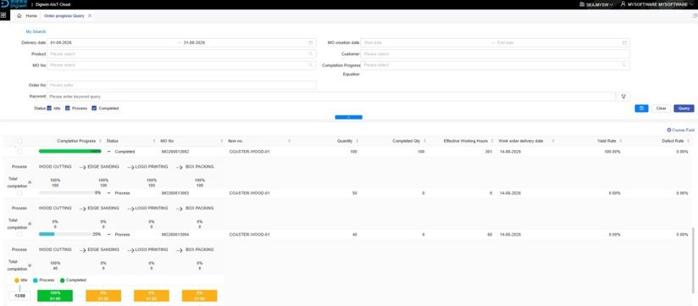This screenshot has width=698, height=306.
Task: Click teal 25% progress bar for MO260813004
Action: 70,234
